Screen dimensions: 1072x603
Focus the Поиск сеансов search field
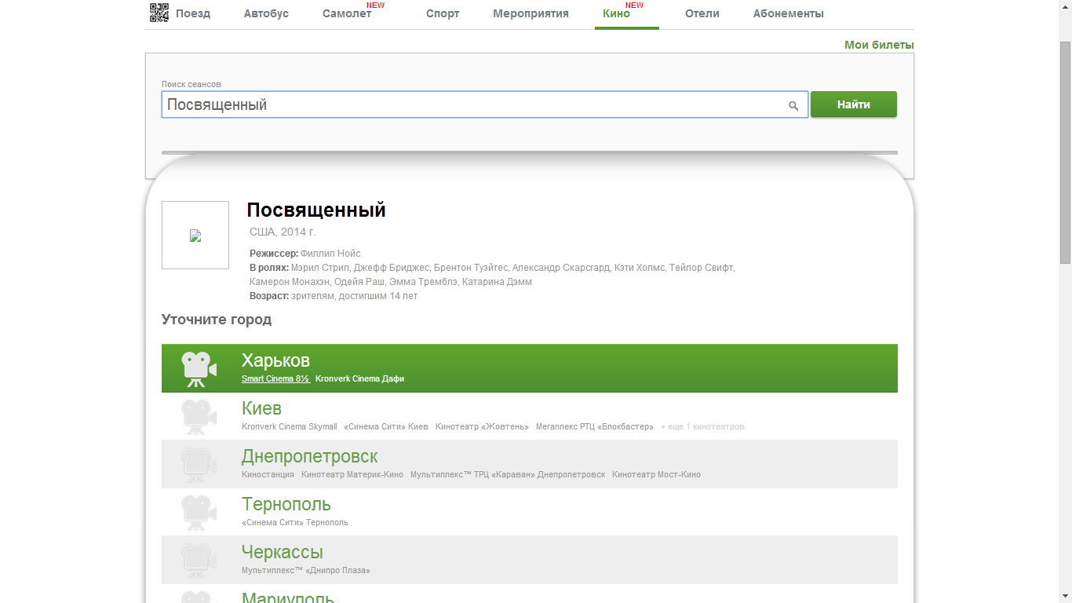(485, 105)
